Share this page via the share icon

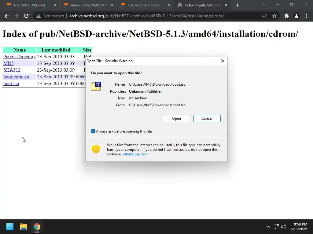265,16
